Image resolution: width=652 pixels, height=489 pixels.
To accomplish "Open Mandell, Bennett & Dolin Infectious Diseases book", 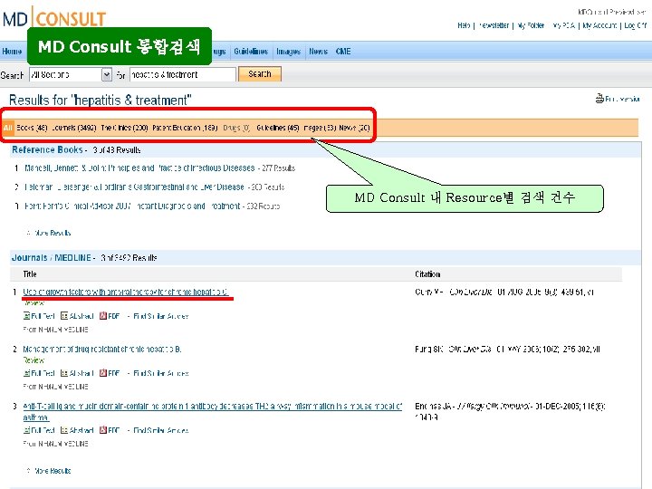I will click(139, 168).
